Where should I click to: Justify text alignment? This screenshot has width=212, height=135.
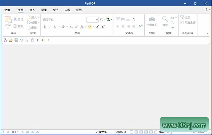pyautogui.click(x=134, y=26)
